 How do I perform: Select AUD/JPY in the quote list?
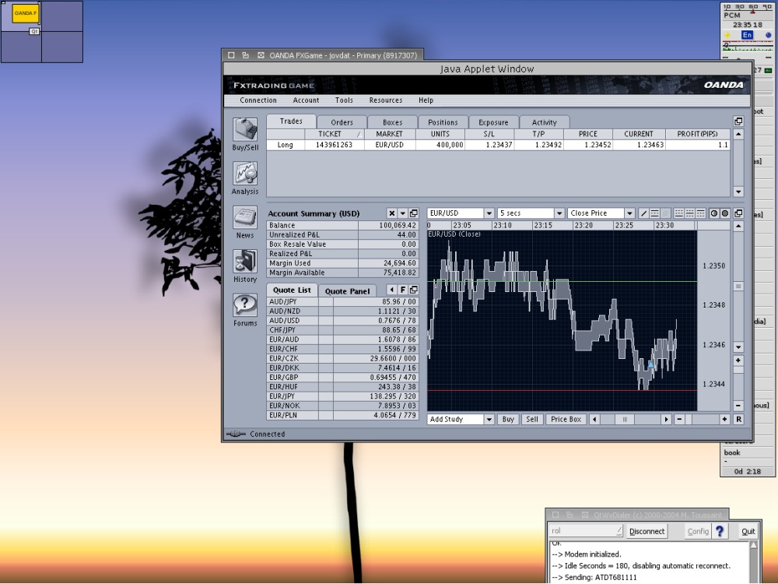click(x=343, y=302)
